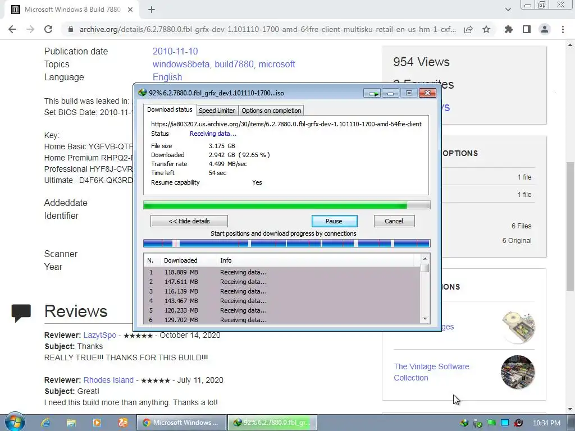Open the build7880 topic link
Image resolution: width=575 pixels, height=431 pixels.
[x=234, y=64]
